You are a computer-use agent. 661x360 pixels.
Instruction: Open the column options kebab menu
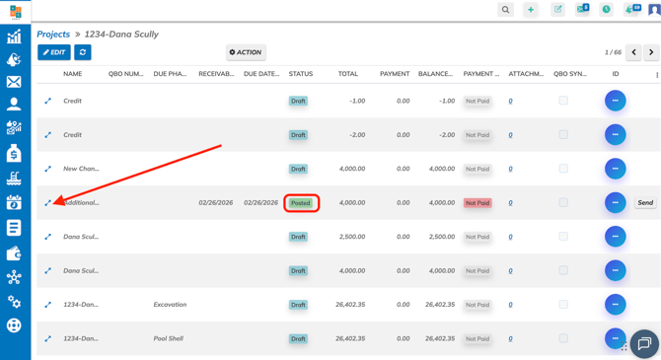pos(657,75)
